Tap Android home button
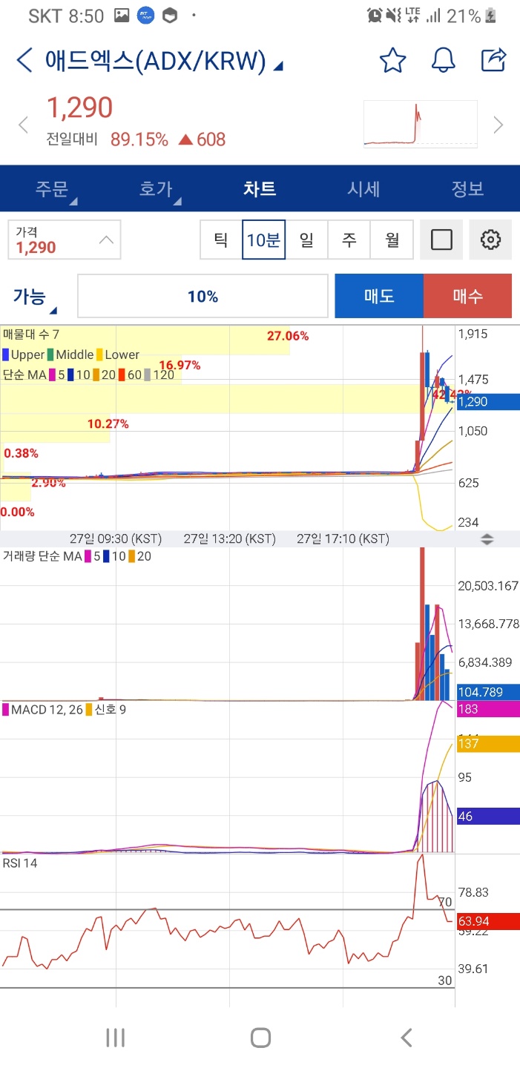The image size is (520, 1068). [260, 1037]
